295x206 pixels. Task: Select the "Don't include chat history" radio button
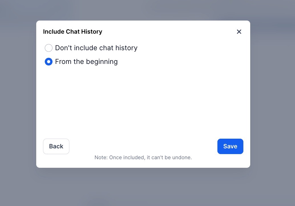49,48
